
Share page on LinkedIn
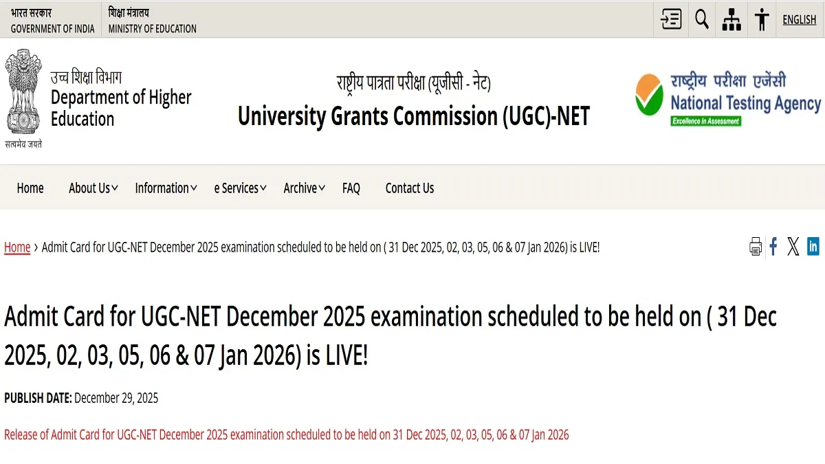point(813,247)
